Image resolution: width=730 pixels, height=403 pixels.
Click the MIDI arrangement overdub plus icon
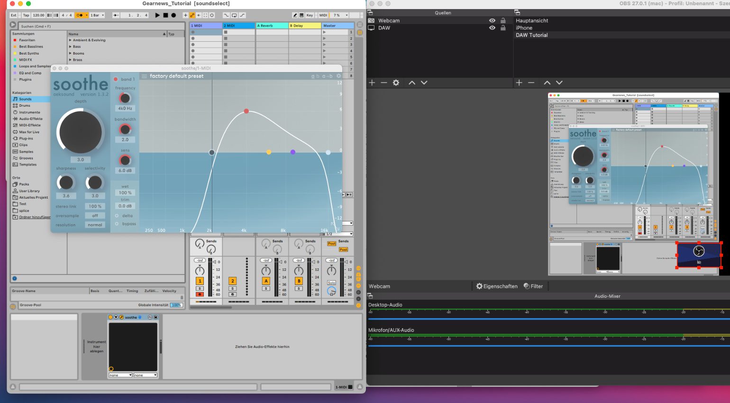[186, 15]
